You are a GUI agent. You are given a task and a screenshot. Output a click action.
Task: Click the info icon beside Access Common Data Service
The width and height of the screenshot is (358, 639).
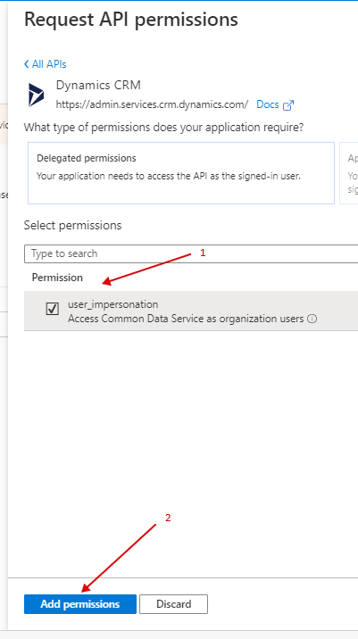[312, 319]
